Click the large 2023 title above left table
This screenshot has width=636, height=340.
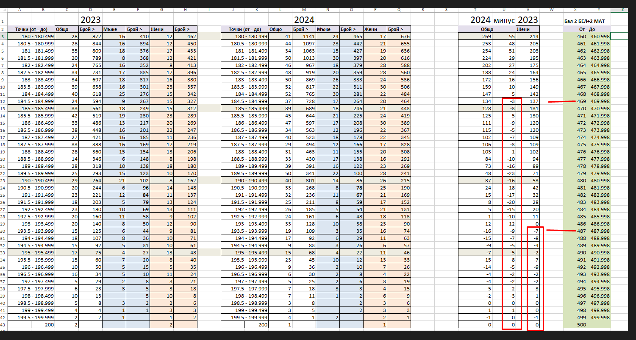90,20
